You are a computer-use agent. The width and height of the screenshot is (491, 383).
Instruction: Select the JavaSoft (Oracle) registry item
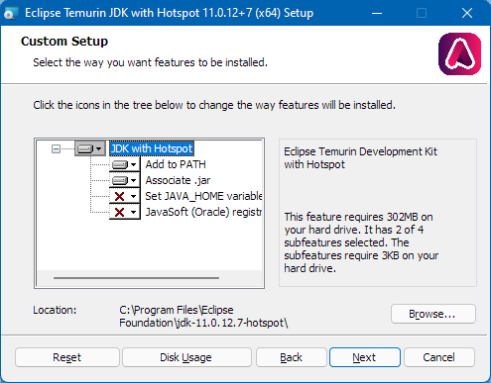pos(203,212)
